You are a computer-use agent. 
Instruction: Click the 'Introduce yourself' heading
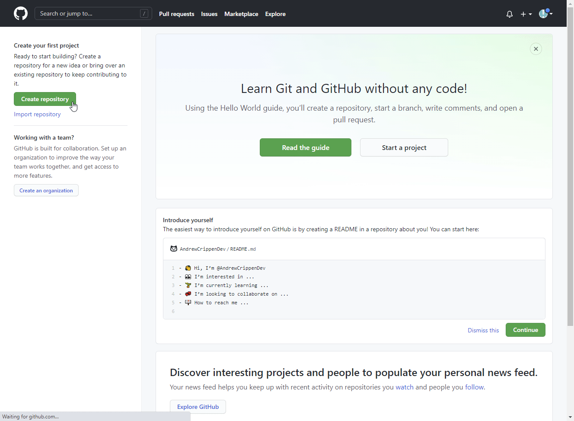[x=188, y=220]
